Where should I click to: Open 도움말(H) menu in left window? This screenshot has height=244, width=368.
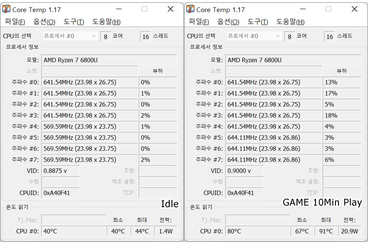click(x=106, y=22)
